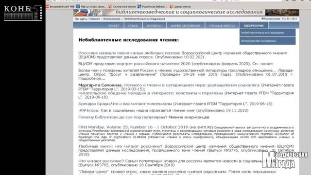Open the 'Российская библиот...' bookmark
This screenshot has width=311, height=175.
click(x=152, y=6)
